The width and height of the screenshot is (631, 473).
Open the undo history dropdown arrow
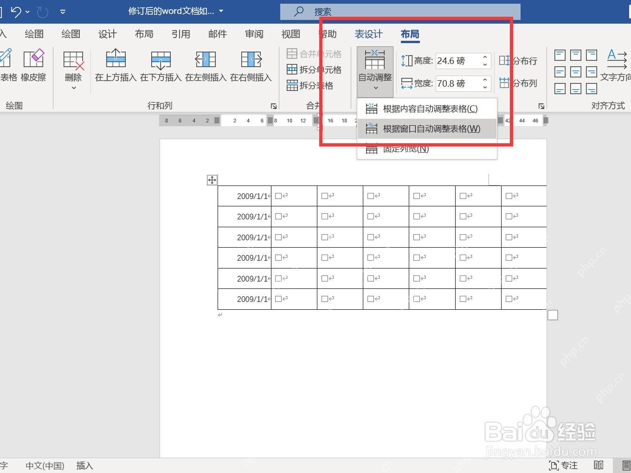point(28,12)
